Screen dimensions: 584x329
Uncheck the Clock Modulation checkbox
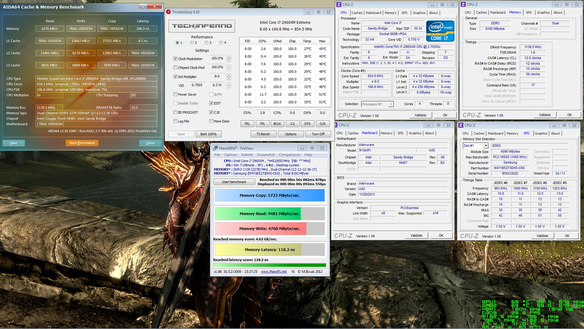175,59
